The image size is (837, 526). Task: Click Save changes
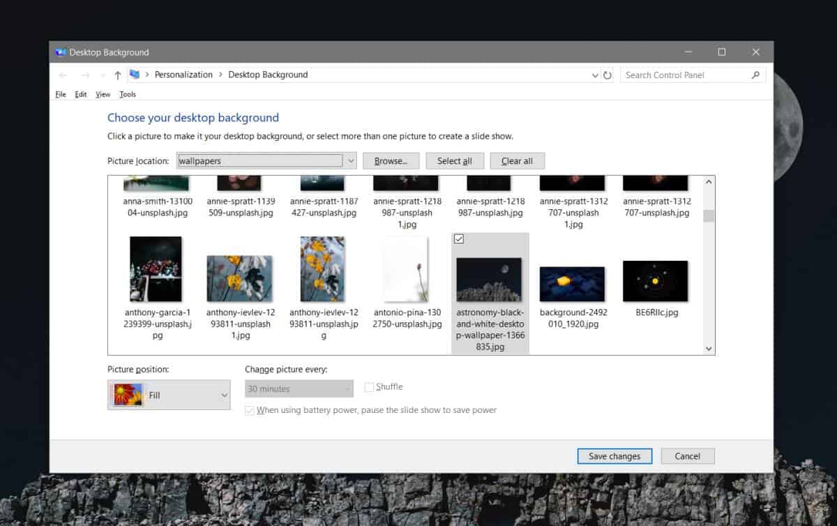point(614,456)
